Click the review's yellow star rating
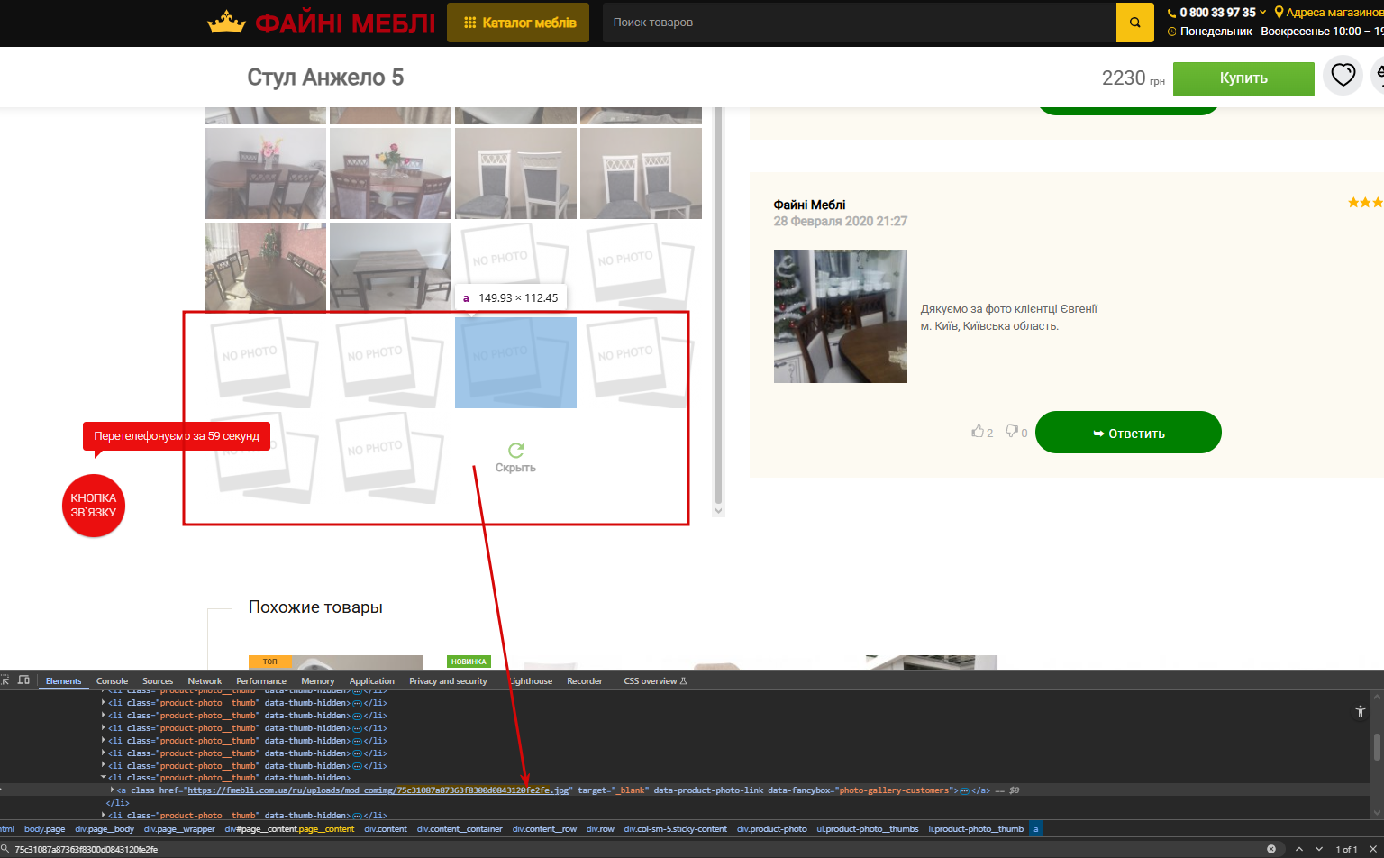 (1365, 203)
